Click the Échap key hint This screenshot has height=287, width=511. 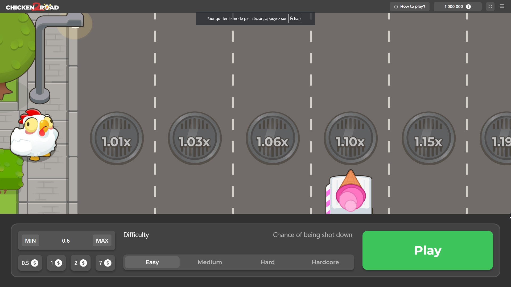point(295,19)
